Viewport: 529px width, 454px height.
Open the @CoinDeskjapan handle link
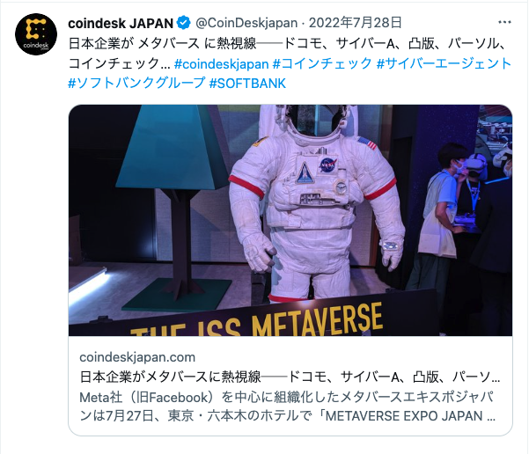246,23
